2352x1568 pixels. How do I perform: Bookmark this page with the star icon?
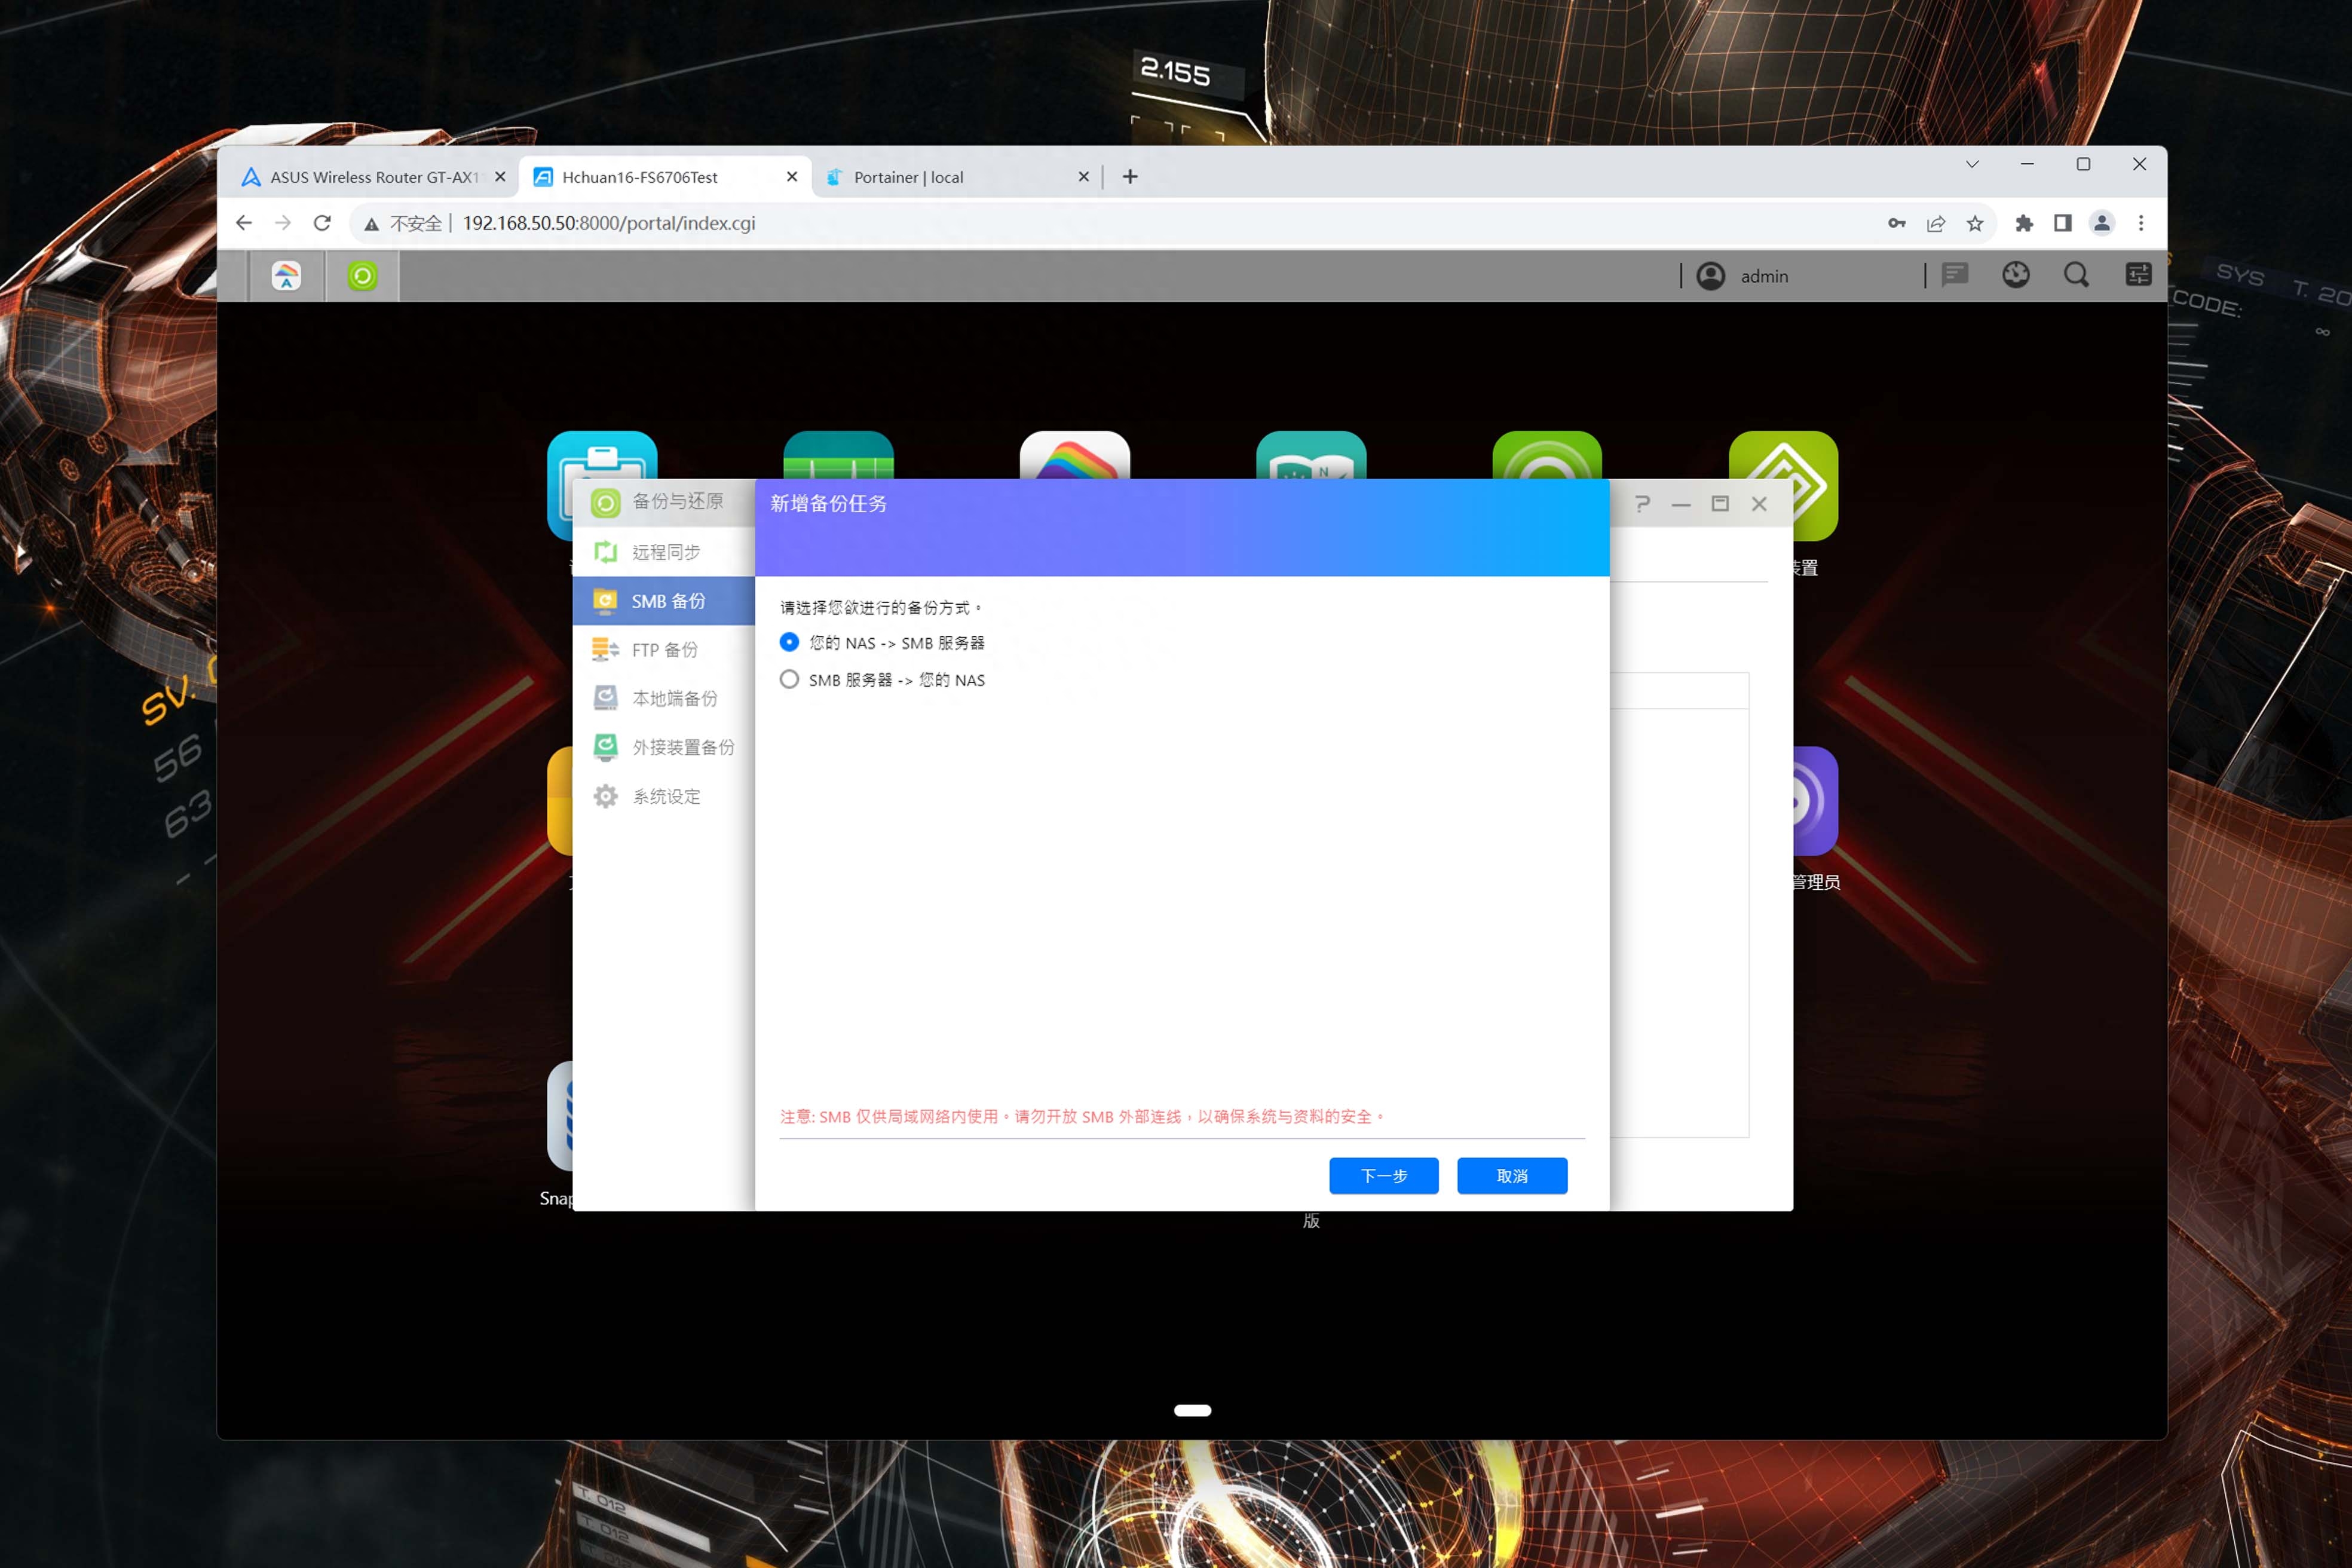click(1975, 223)
